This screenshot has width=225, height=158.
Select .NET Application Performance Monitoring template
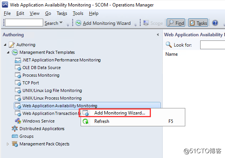62,60
